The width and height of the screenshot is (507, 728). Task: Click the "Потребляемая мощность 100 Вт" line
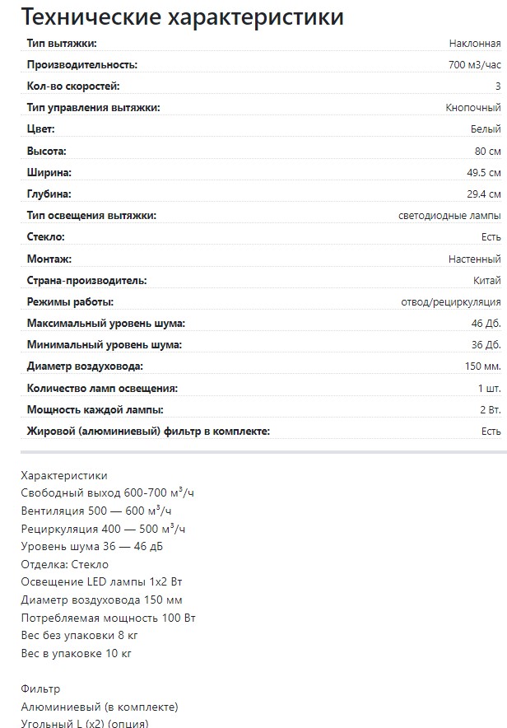point(108,618)
